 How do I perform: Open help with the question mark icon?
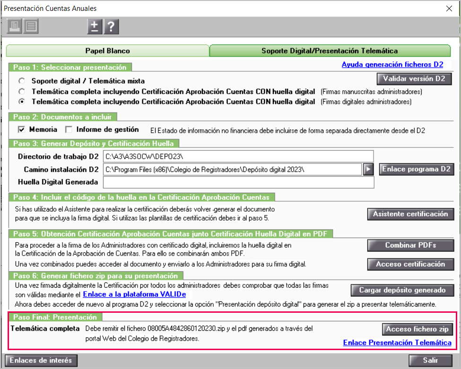pos(111,27)
